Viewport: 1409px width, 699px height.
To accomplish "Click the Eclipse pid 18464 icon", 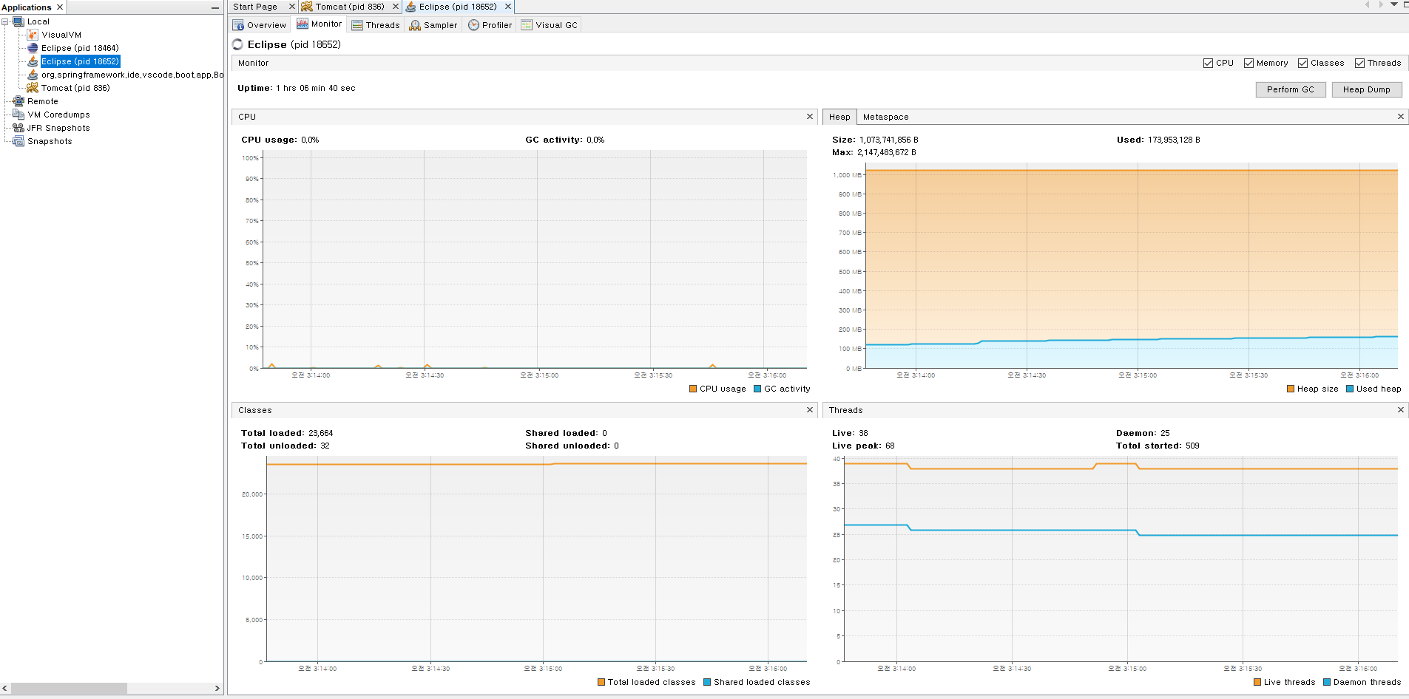I will pyautogui.click(x=33, y=48).
